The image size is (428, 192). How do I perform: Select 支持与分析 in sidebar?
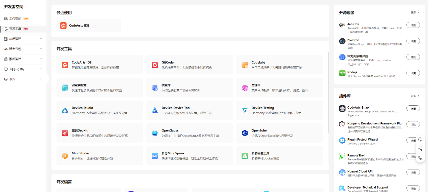click(23, 69)
